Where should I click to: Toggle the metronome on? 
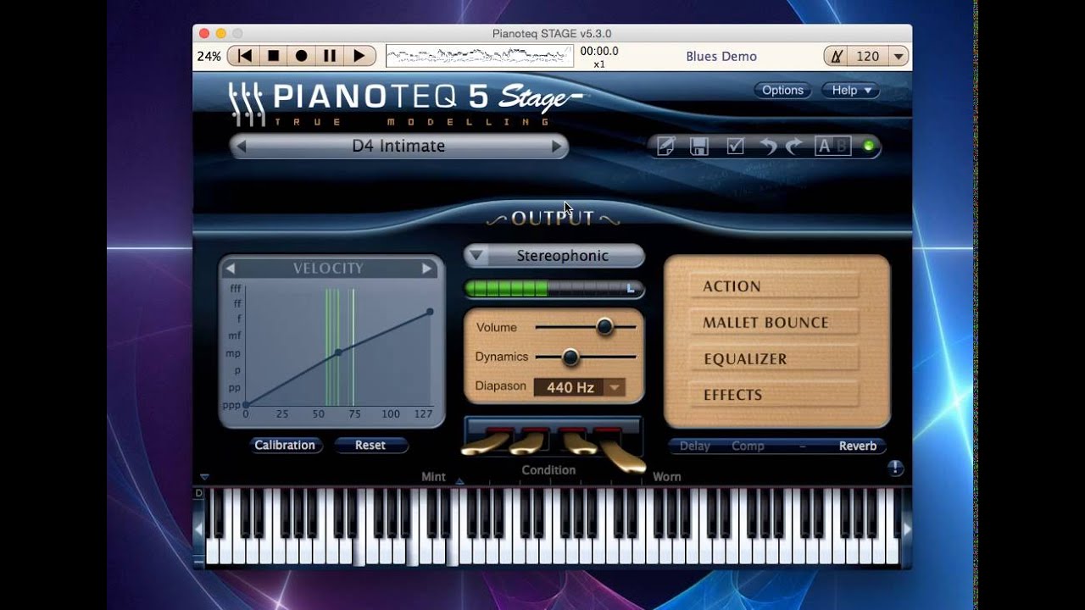click(837, 56)
